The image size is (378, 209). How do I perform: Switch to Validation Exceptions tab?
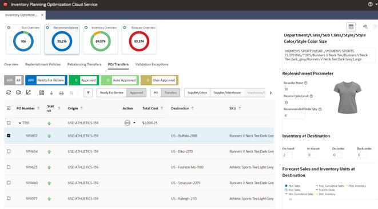point(152,64)
